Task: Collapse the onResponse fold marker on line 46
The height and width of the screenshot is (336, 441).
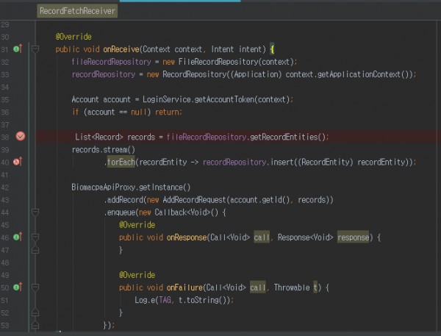Action: point(35,237)
